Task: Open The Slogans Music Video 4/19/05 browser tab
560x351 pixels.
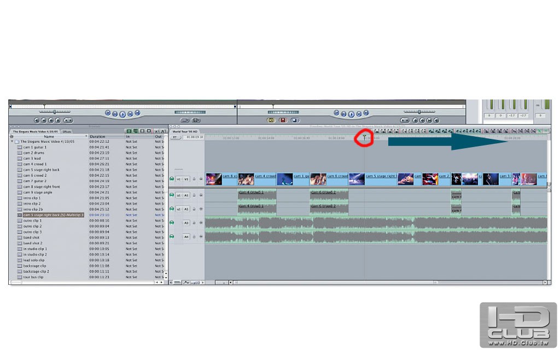Action: 35,131
